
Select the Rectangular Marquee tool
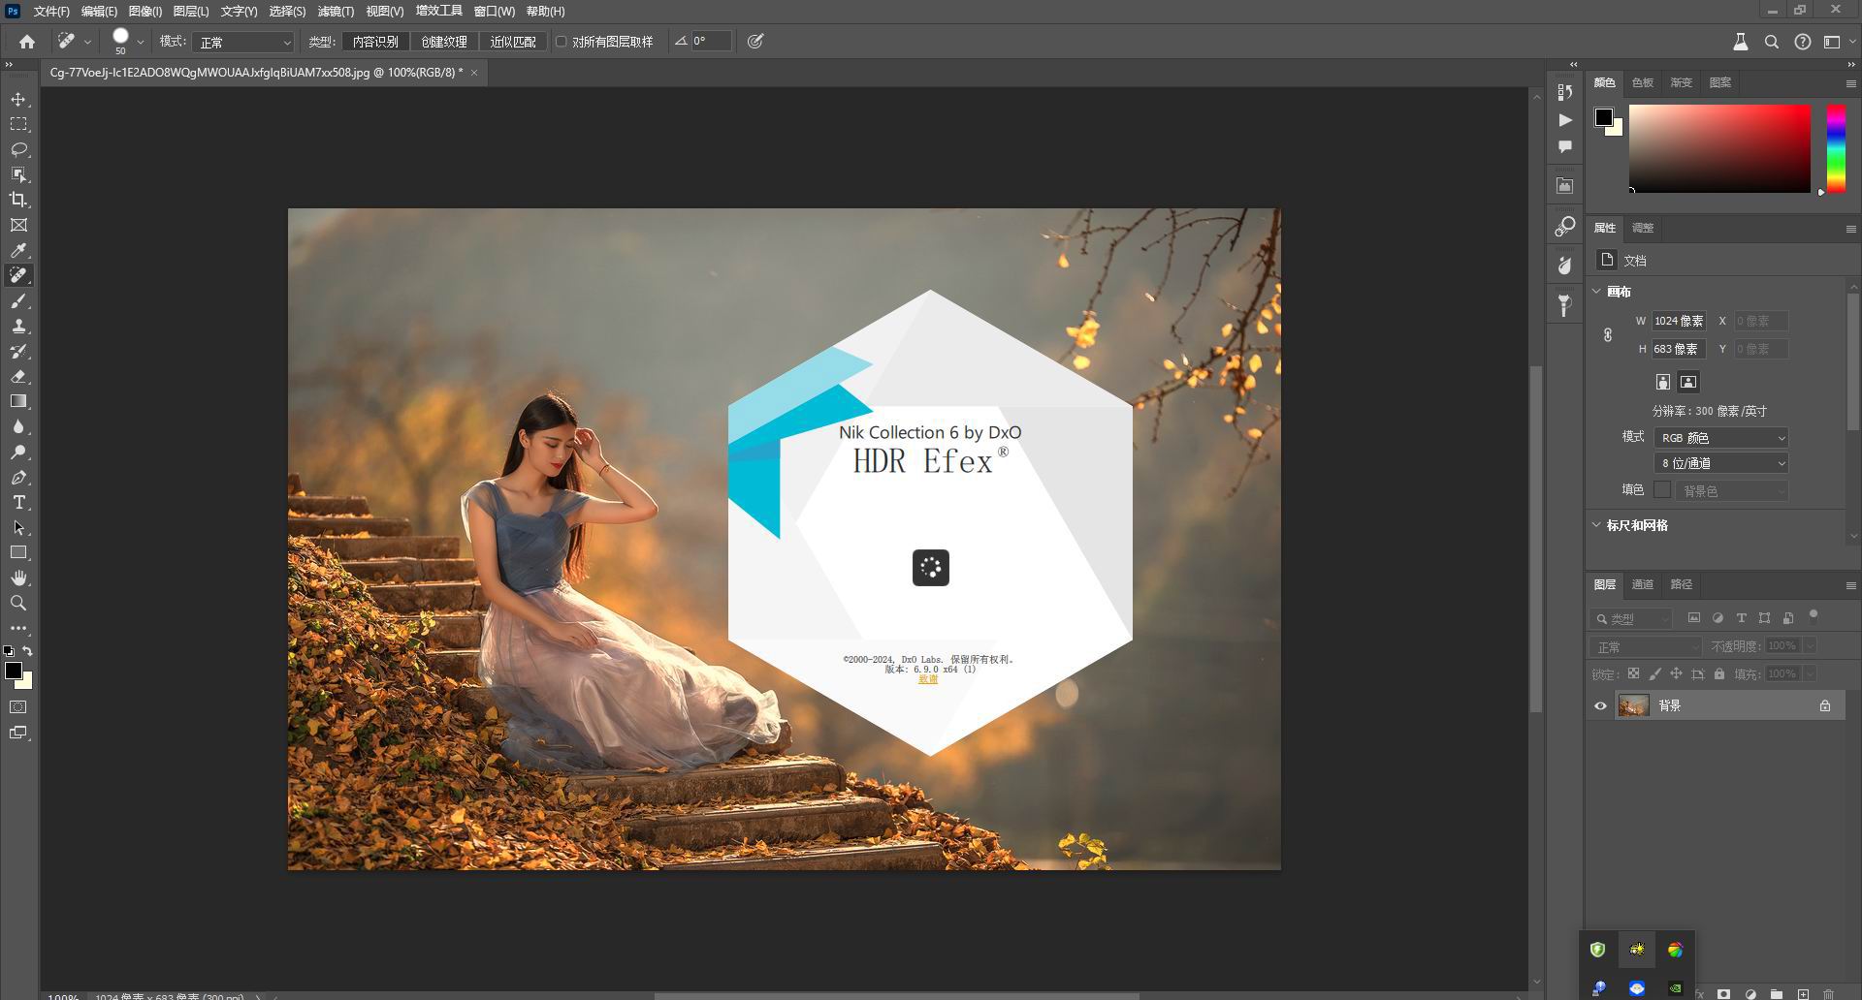click(x=18, y=124)
